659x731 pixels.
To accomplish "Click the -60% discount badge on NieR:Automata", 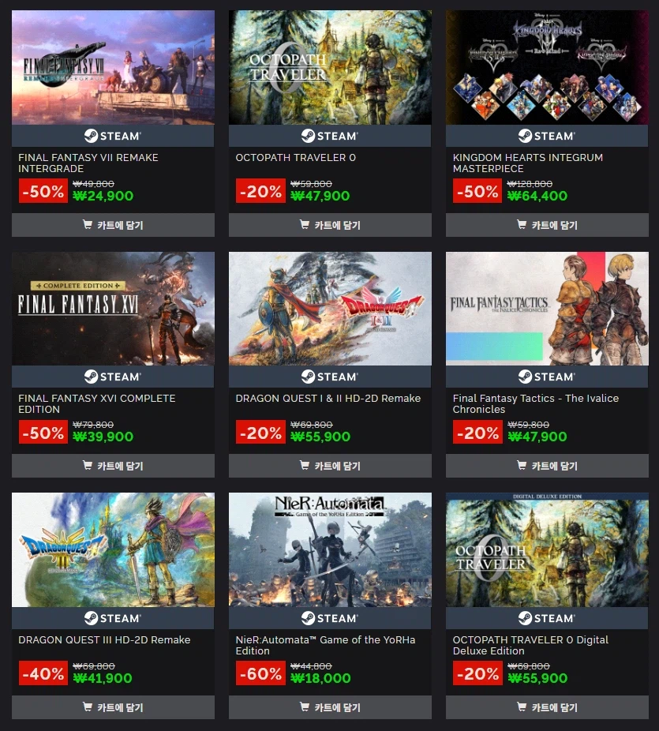I will (260, 673).
